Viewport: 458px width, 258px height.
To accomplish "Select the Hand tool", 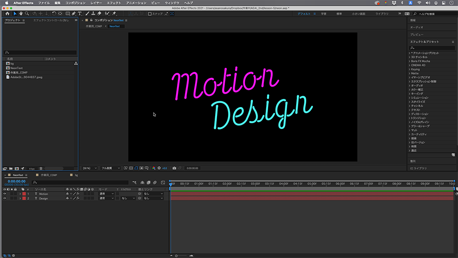I will (x=21, y=13).
